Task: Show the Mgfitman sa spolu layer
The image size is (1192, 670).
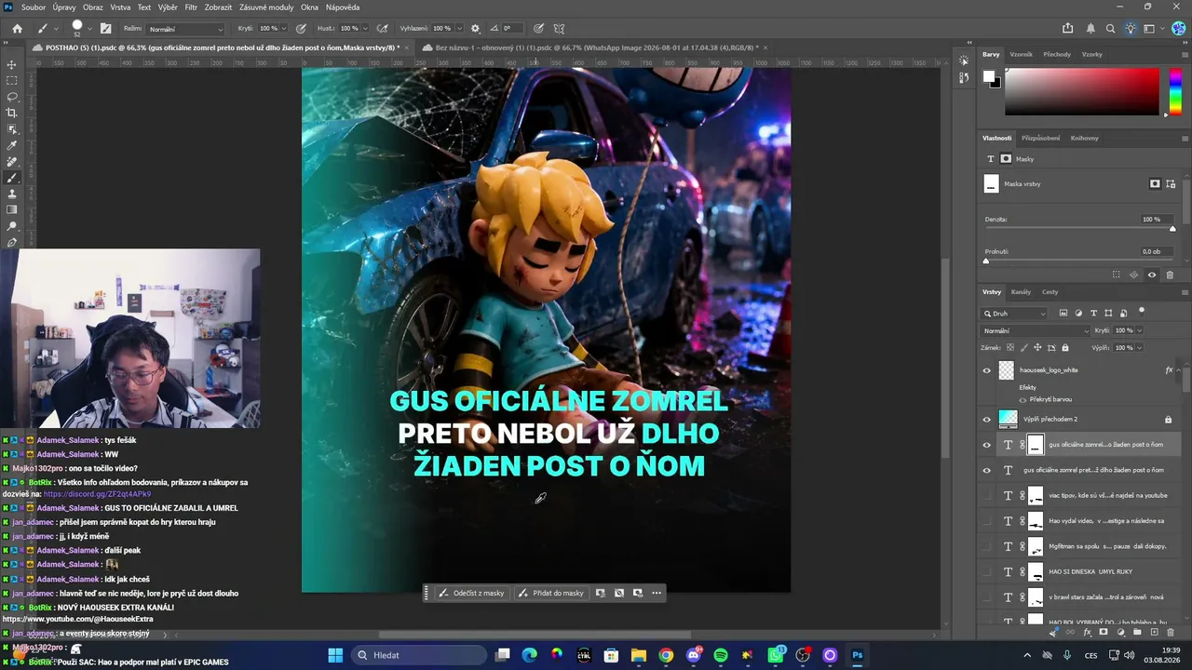Action: (987, 546)
